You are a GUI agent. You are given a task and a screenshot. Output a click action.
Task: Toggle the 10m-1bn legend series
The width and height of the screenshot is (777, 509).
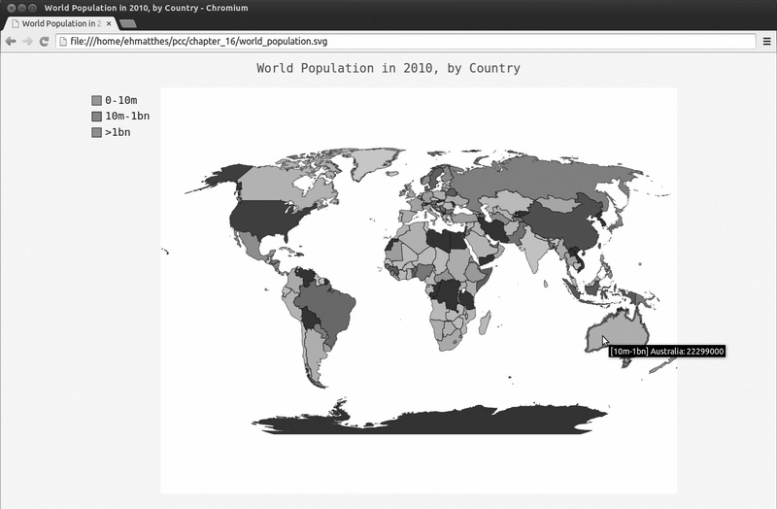point(120,117)
